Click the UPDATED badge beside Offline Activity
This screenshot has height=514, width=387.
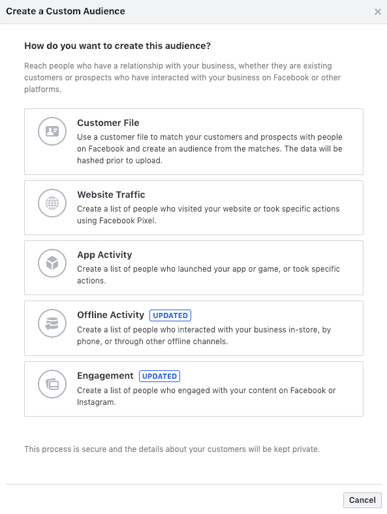coord(170,315)
